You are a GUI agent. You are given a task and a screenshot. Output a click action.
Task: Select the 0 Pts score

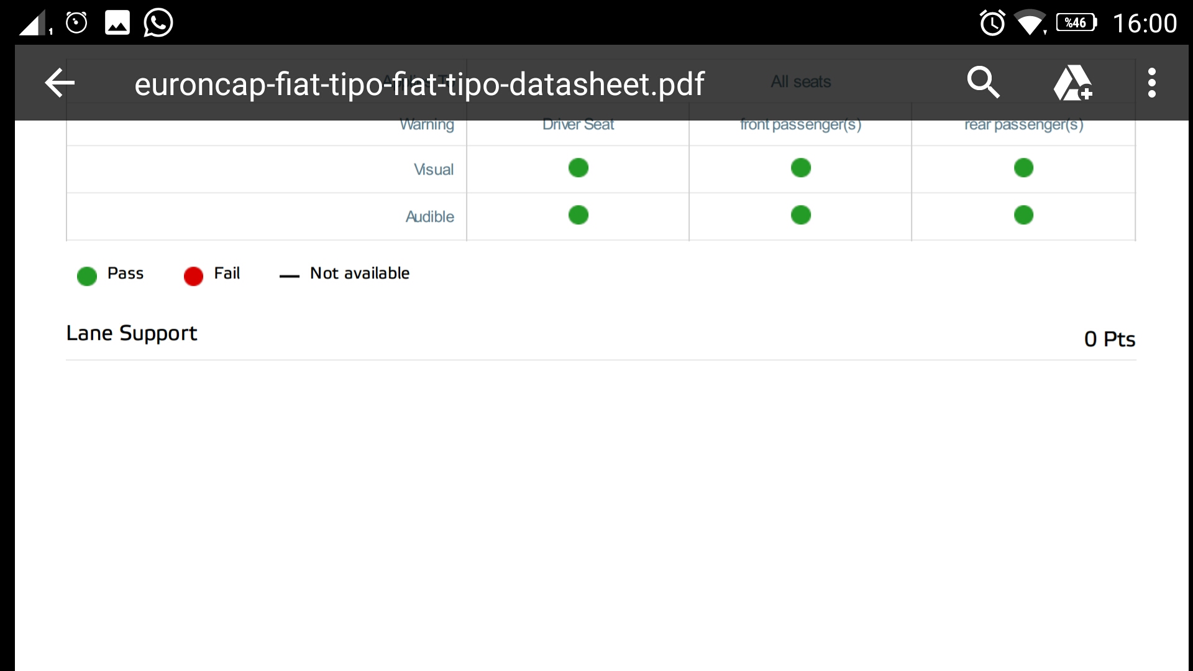click(1110, 339)
